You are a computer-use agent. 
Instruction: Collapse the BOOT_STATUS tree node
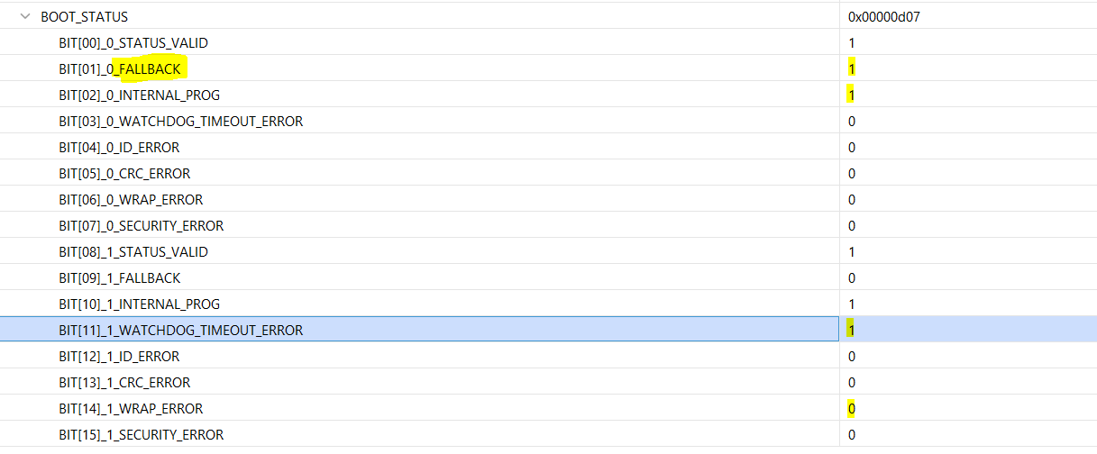tap(25, 16)
